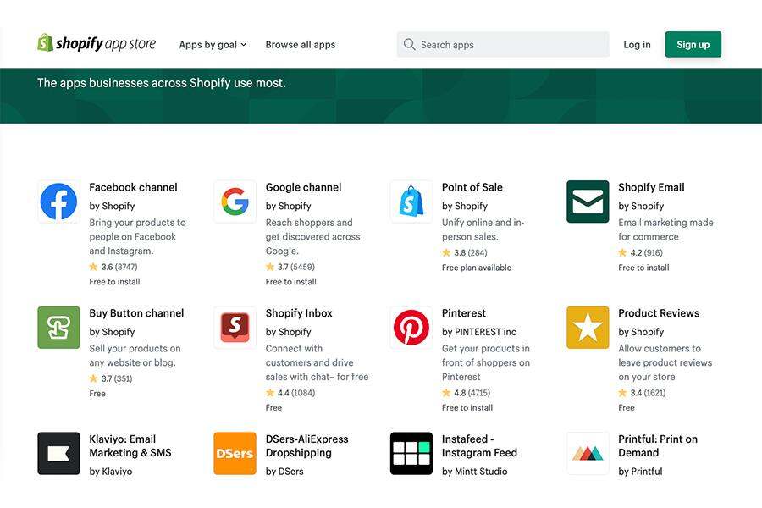Click the '3.7 (5459)' rating text
The image size is (762, 508).
coord(296,267)
